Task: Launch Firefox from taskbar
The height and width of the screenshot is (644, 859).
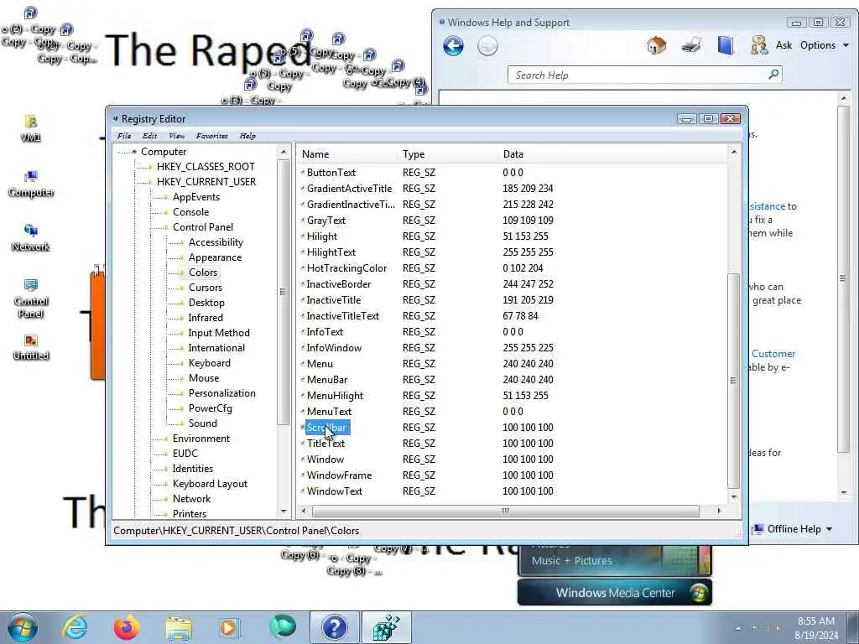Action: [127, 627]
